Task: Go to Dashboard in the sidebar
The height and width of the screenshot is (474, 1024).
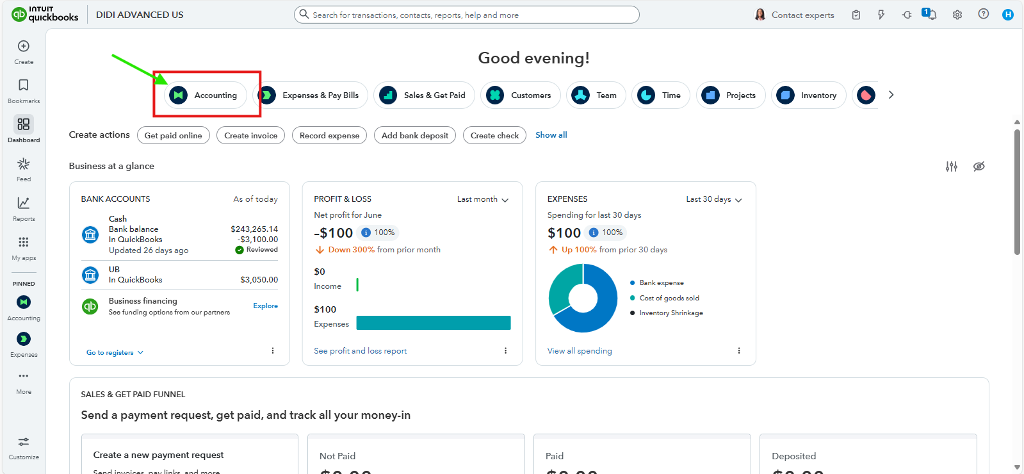Action: [24, 130]
